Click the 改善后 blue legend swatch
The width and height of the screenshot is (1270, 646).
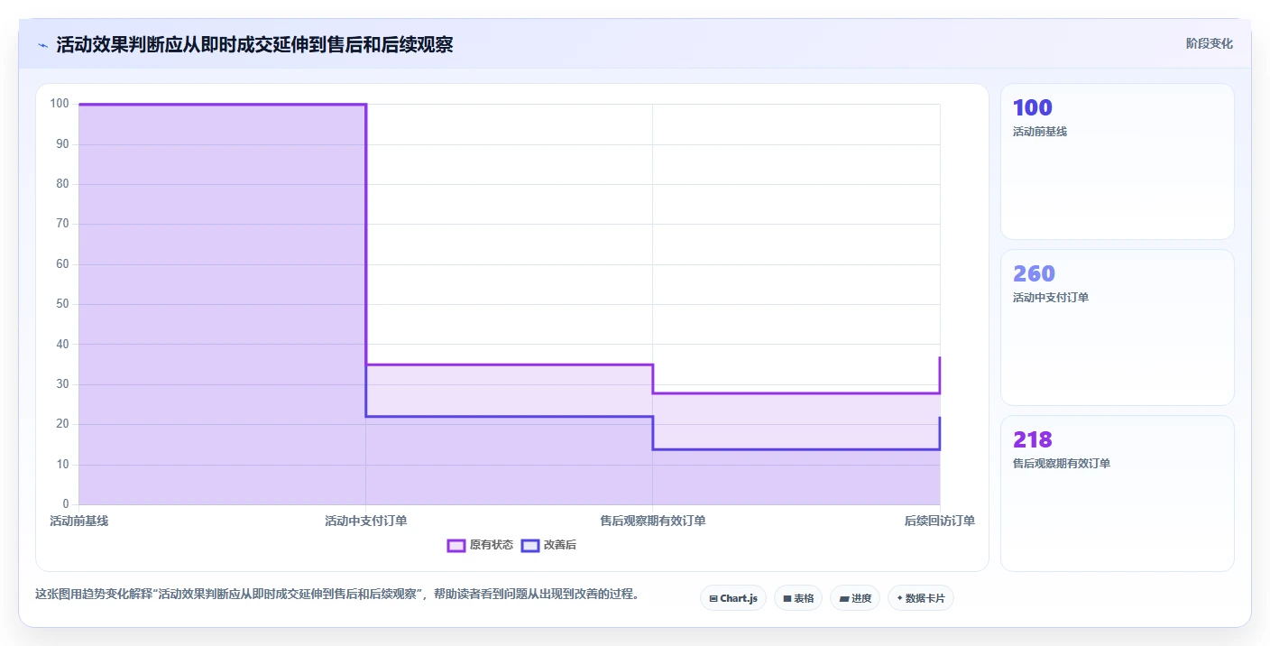530,545
